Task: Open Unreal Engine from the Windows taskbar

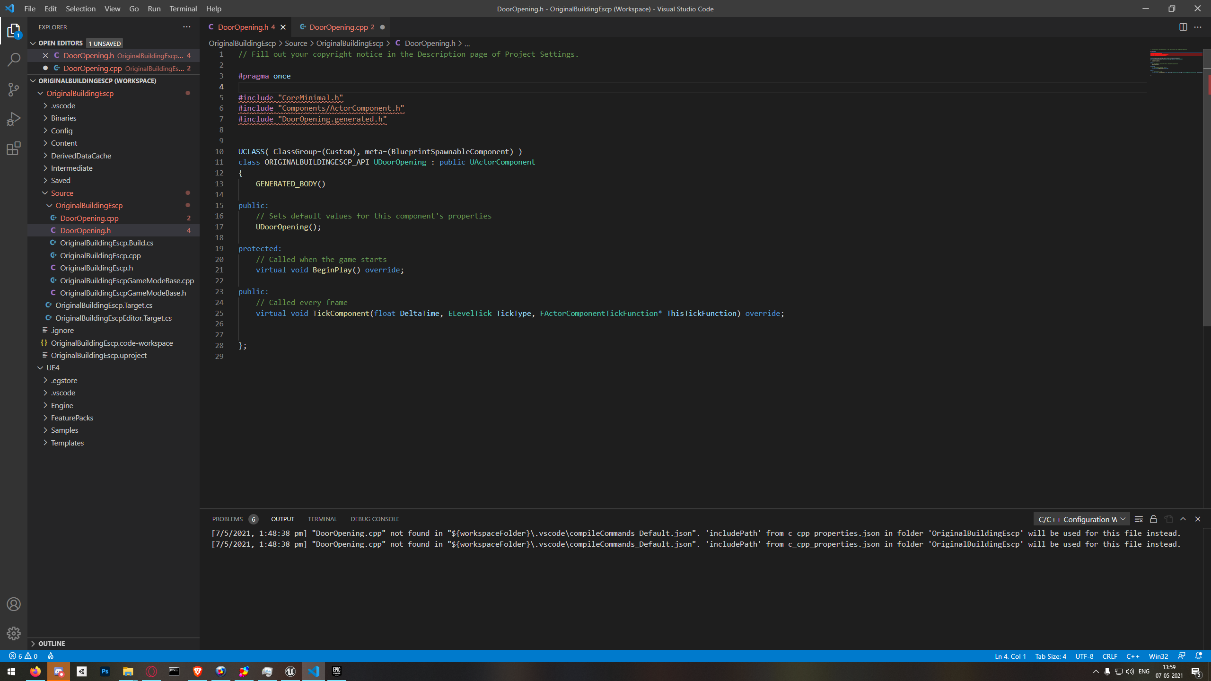Action: coord(290,671)
